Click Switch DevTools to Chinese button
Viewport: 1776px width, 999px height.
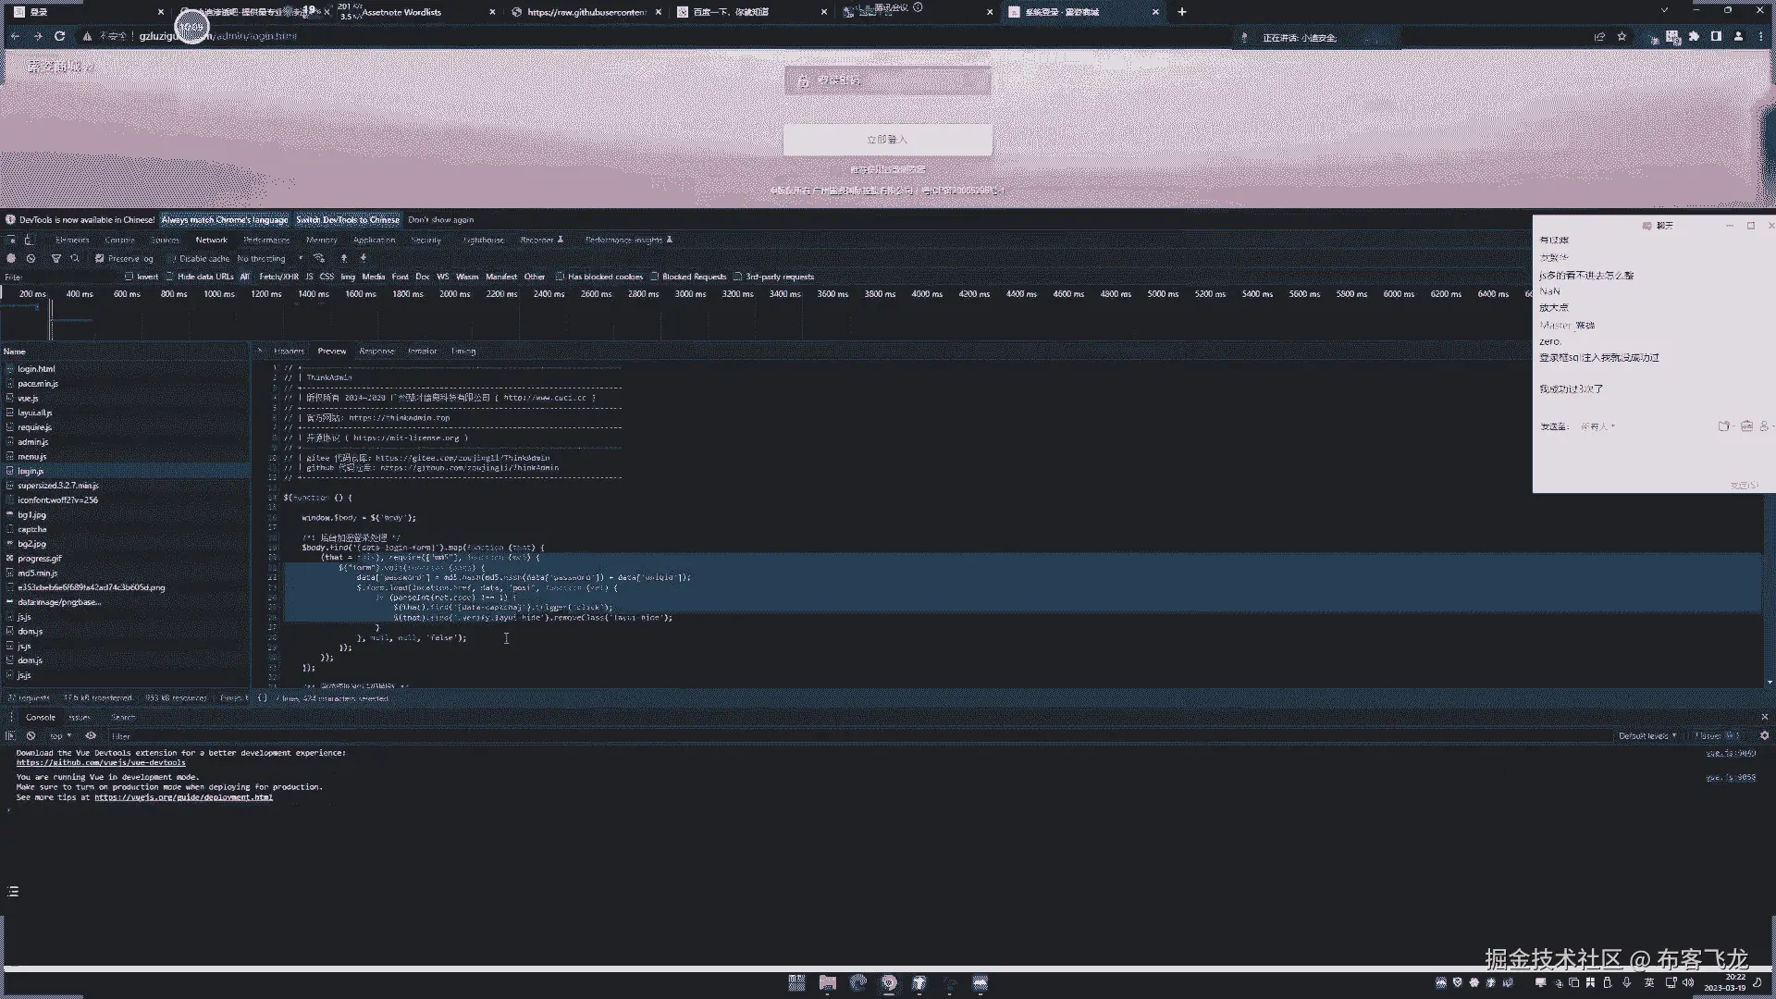[348, 220]
